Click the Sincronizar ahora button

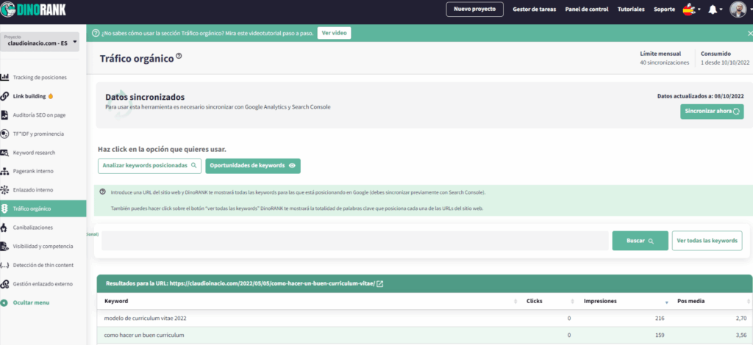[x=711, y=112]
